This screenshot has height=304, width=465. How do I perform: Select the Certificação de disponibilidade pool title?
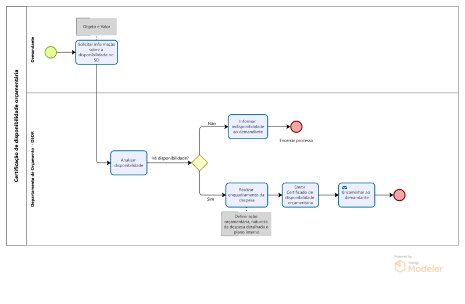tap(16, 126)
